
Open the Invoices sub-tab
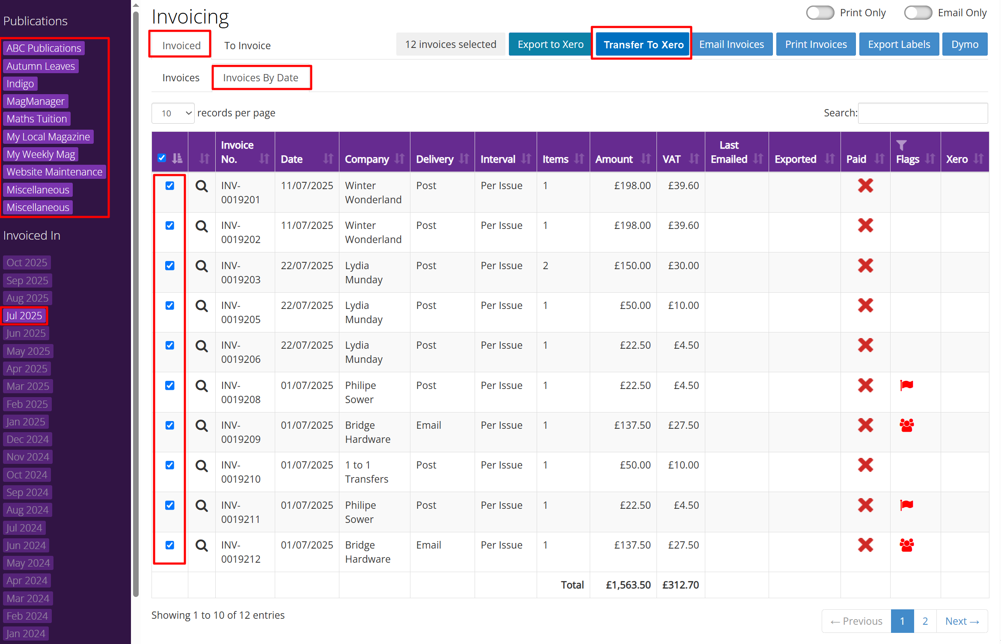(181, 78)
